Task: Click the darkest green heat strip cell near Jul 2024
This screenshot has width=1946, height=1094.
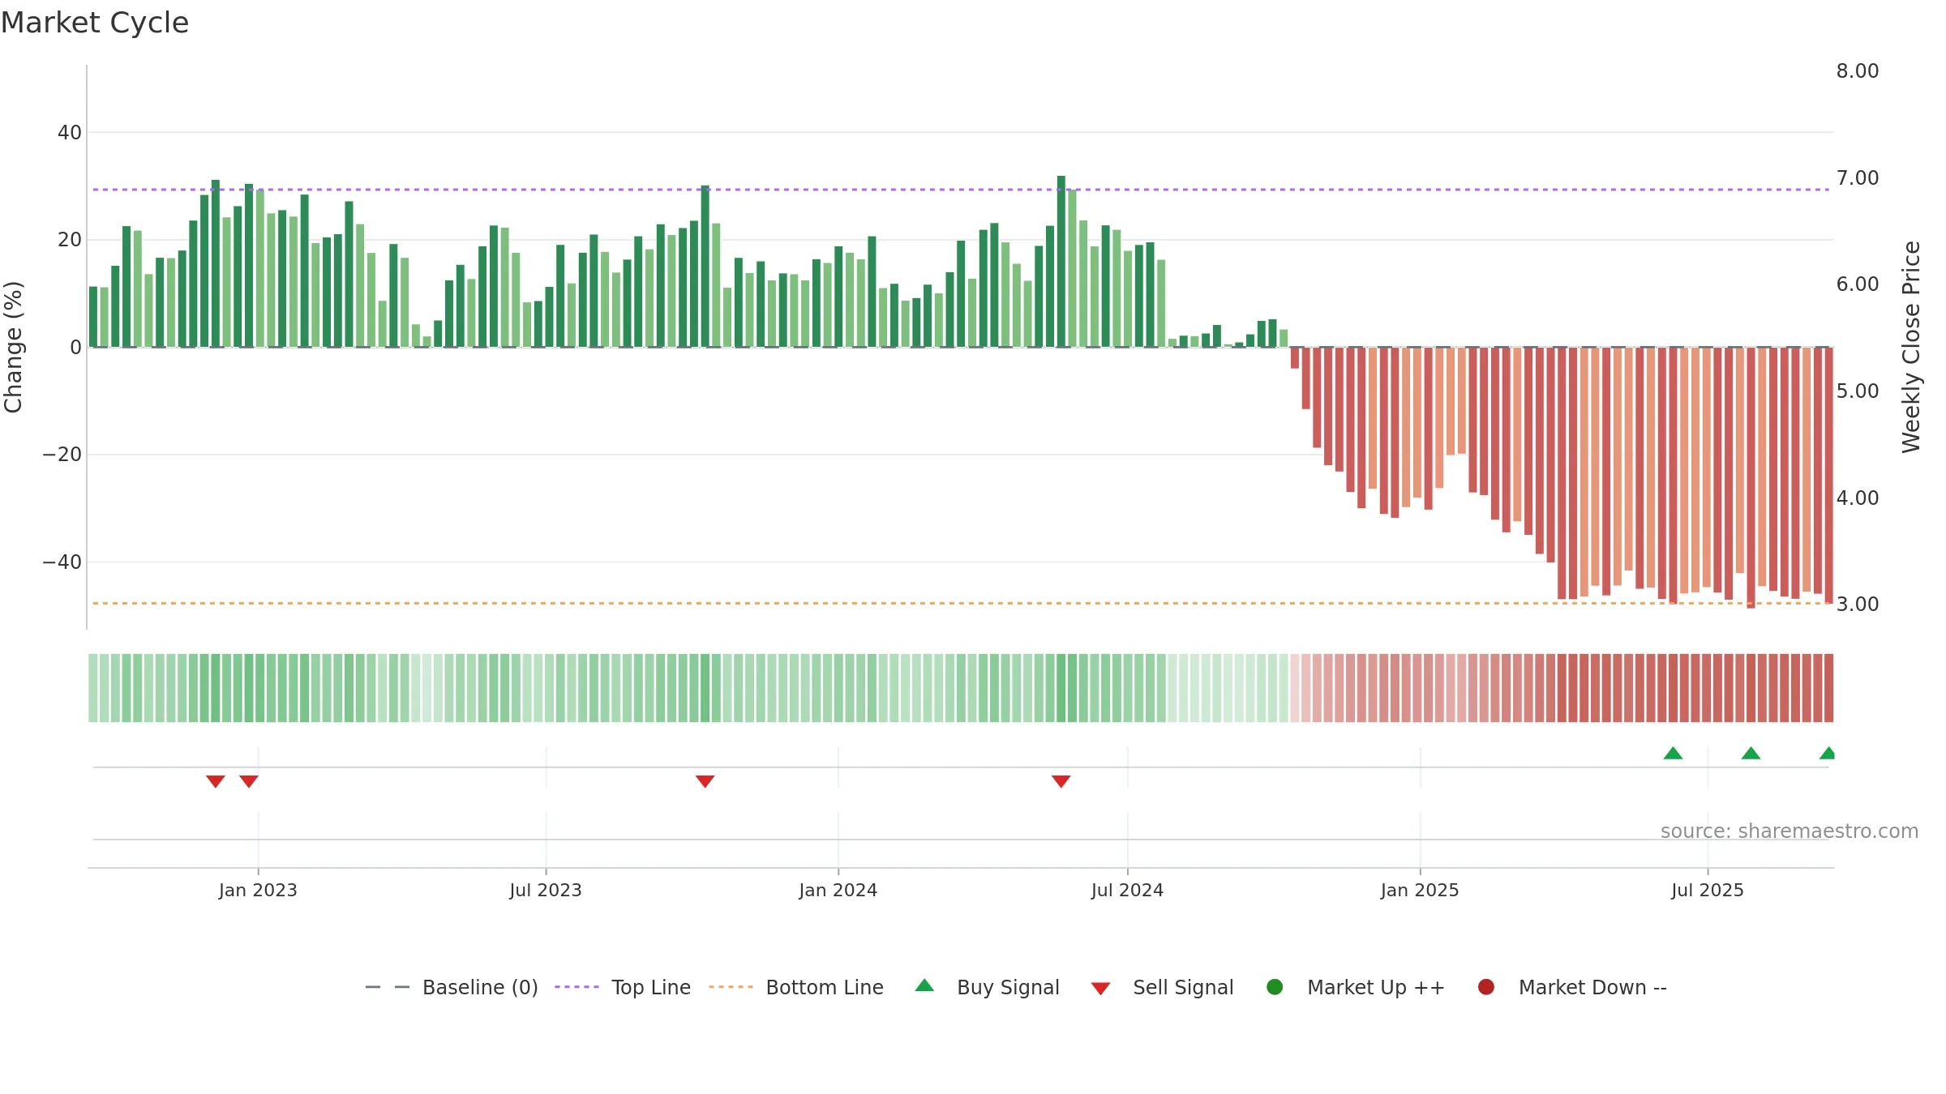Action: tap(1061, 688)
